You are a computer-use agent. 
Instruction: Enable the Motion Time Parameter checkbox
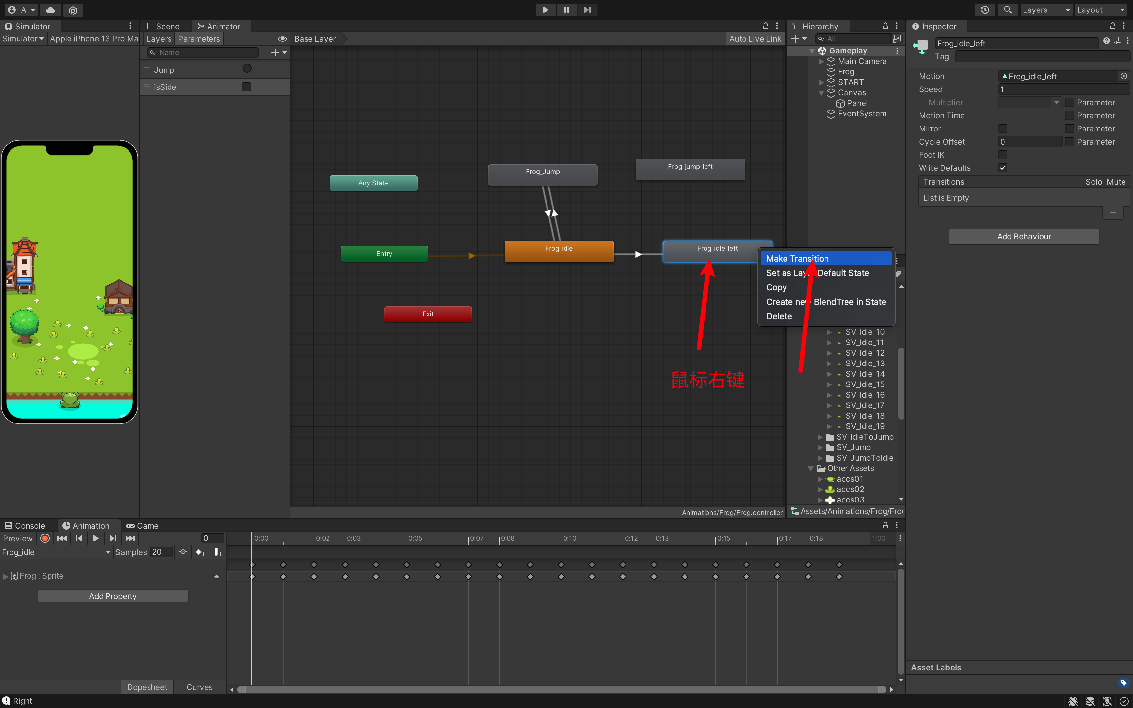coord(1070,115)
